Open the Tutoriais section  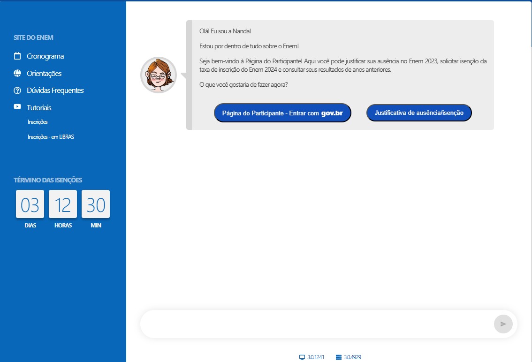[x=39, y=108]
